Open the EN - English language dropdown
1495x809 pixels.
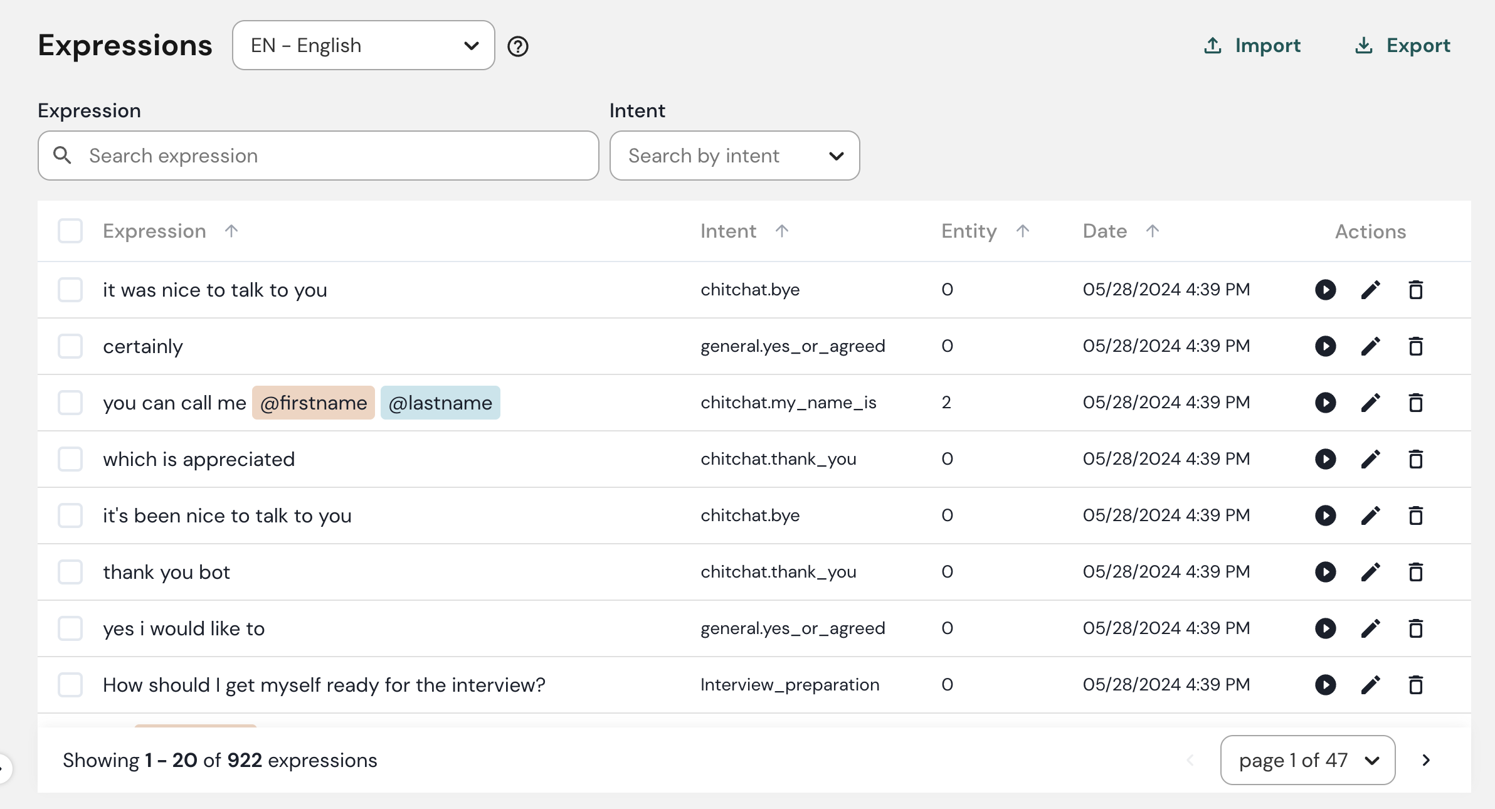363,45
